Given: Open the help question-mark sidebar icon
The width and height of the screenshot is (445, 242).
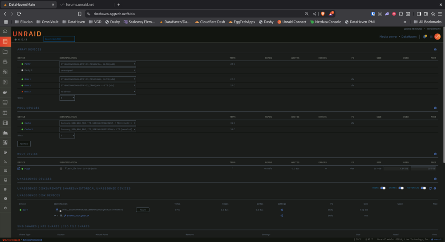Looking at the screenshot, I should [x=5, y=198].
